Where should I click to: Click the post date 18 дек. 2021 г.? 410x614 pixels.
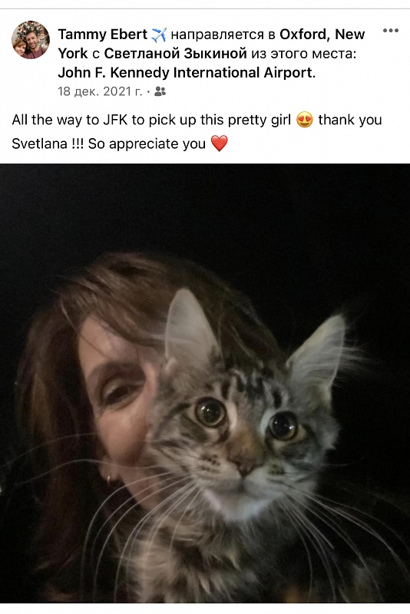point(100,91)
